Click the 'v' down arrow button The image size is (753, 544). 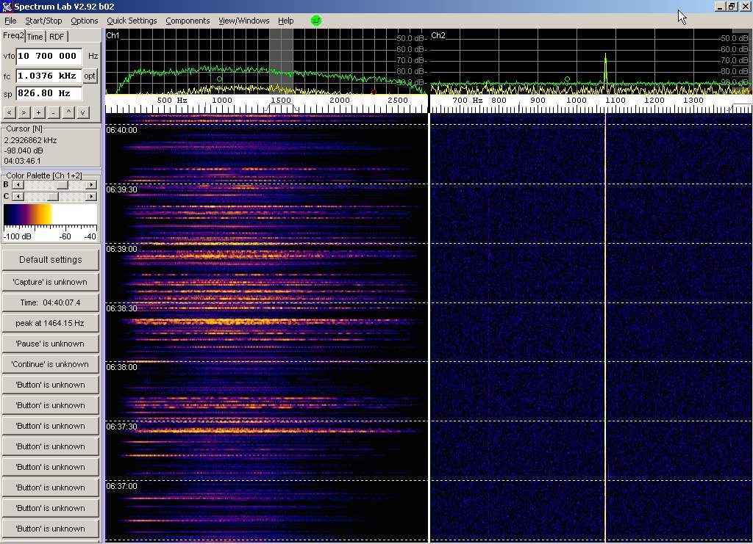(83, 112)
